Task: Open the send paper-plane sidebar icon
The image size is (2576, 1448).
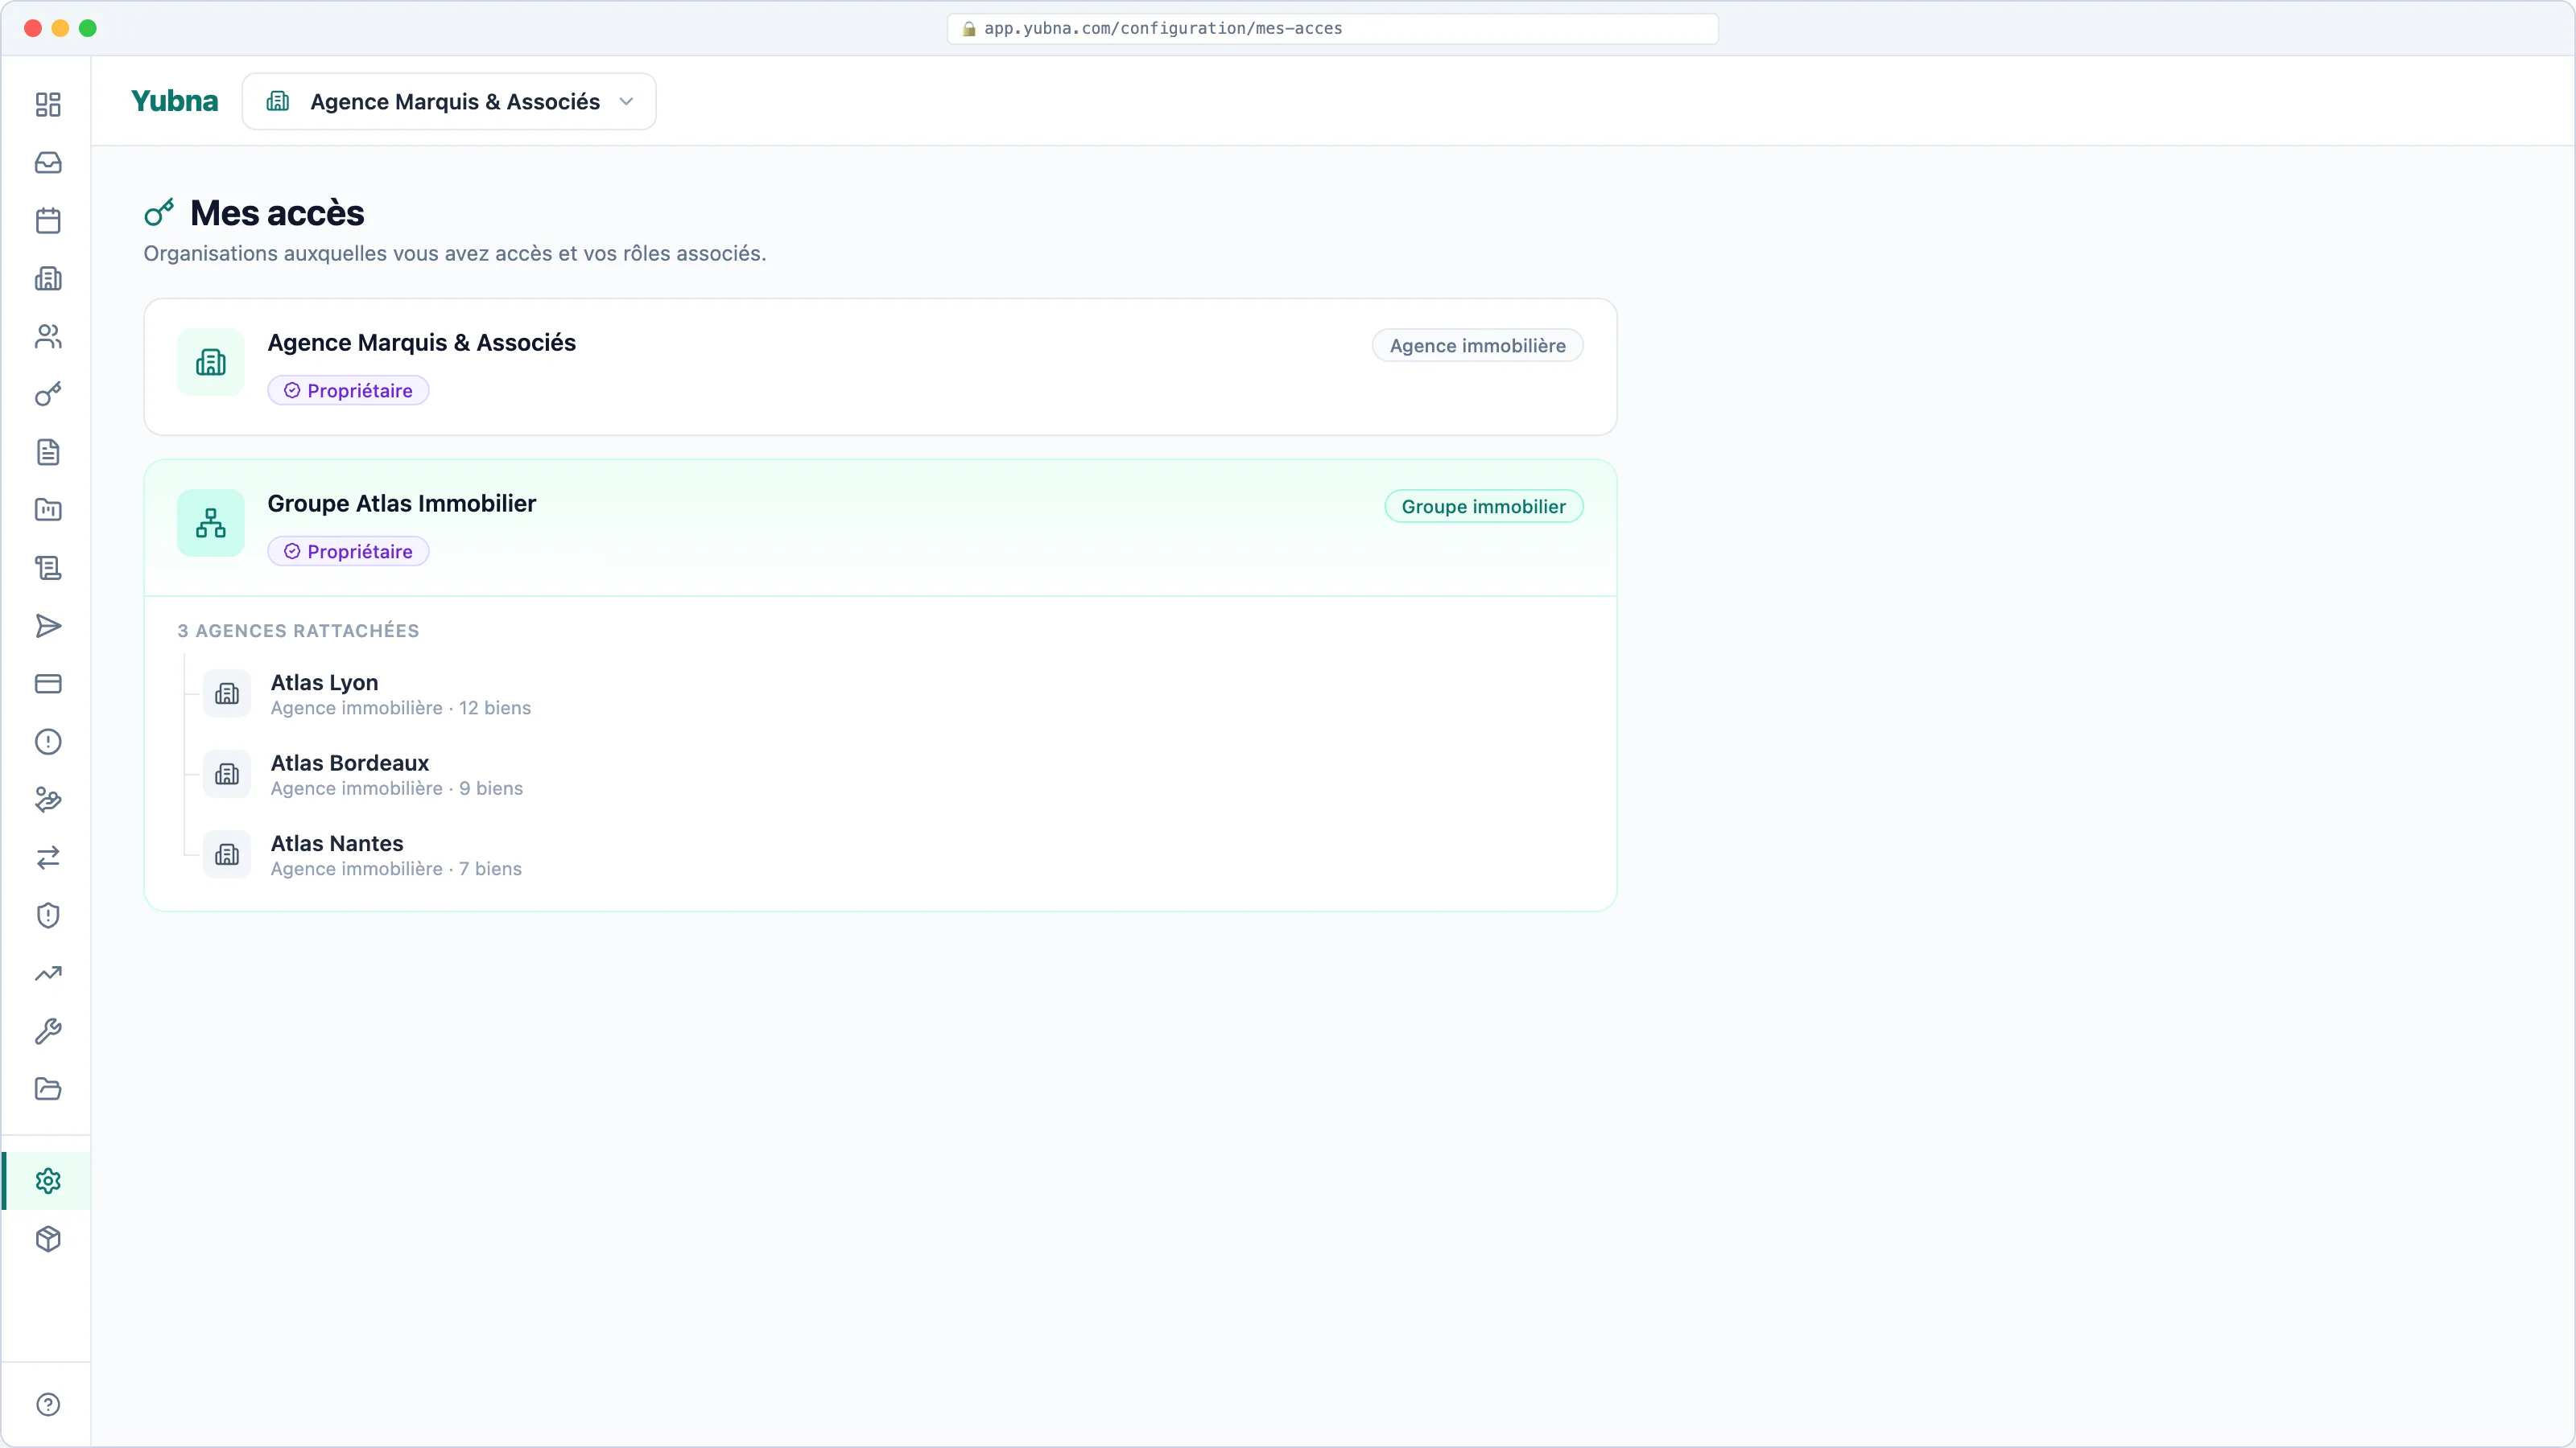Action: pos(48,627)
